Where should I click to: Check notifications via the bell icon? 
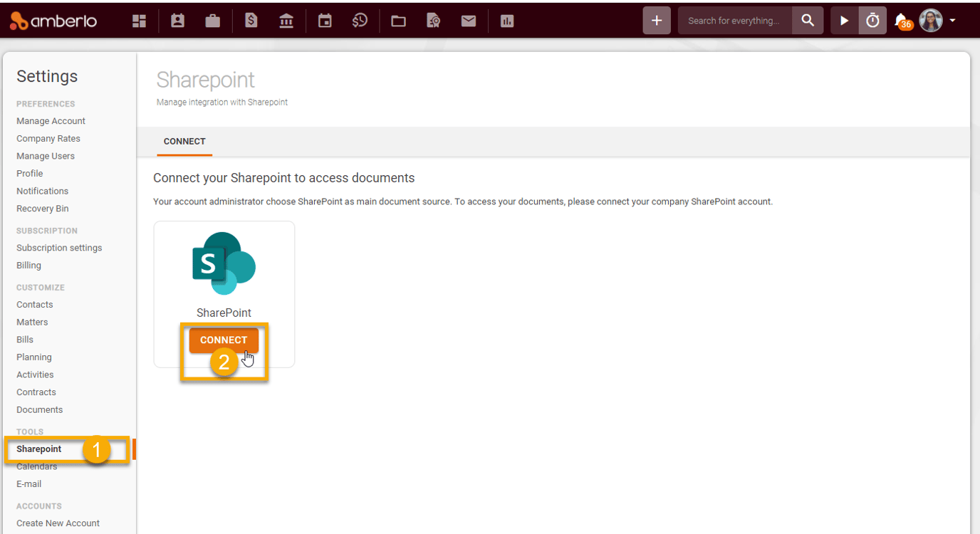899,20
